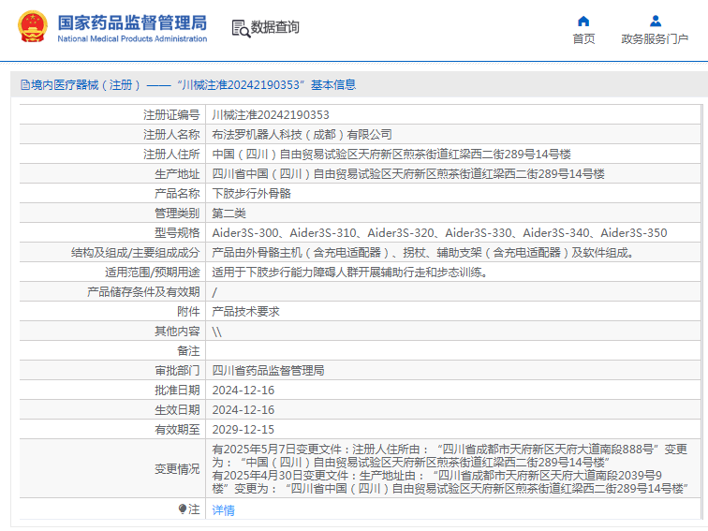
Task: Select approval department 四川省药品监督管理局
Action: [x=268, y=371]
